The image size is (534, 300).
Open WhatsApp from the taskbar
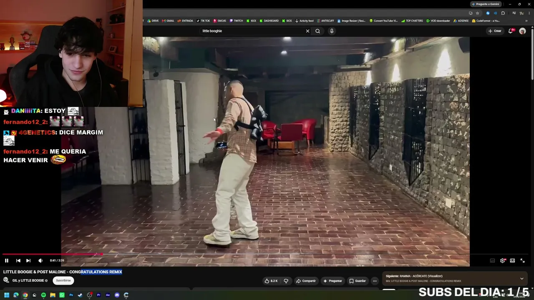pyautogui.click(x=62, y=295)
